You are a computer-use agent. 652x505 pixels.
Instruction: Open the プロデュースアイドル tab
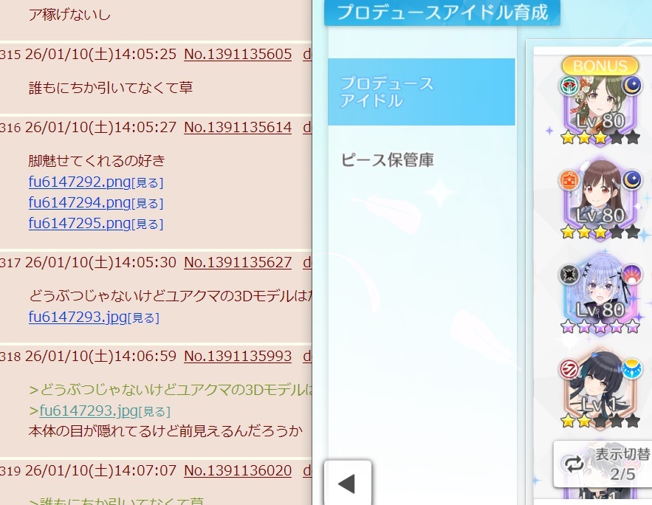pos(421,92)
